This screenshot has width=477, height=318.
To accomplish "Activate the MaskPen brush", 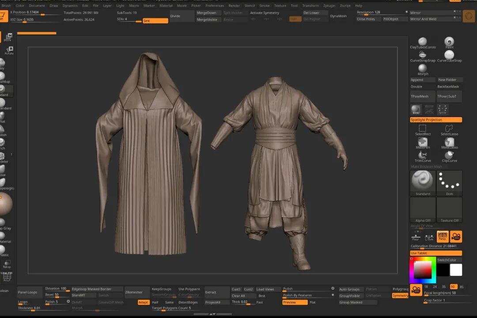I will tap(423, 142).
